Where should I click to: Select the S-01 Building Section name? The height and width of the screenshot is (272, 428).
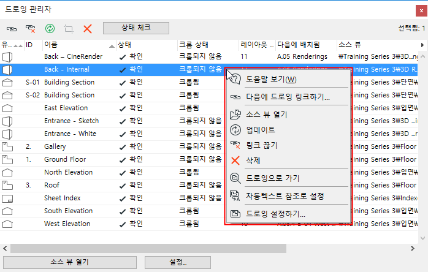[x=69, y=82]
